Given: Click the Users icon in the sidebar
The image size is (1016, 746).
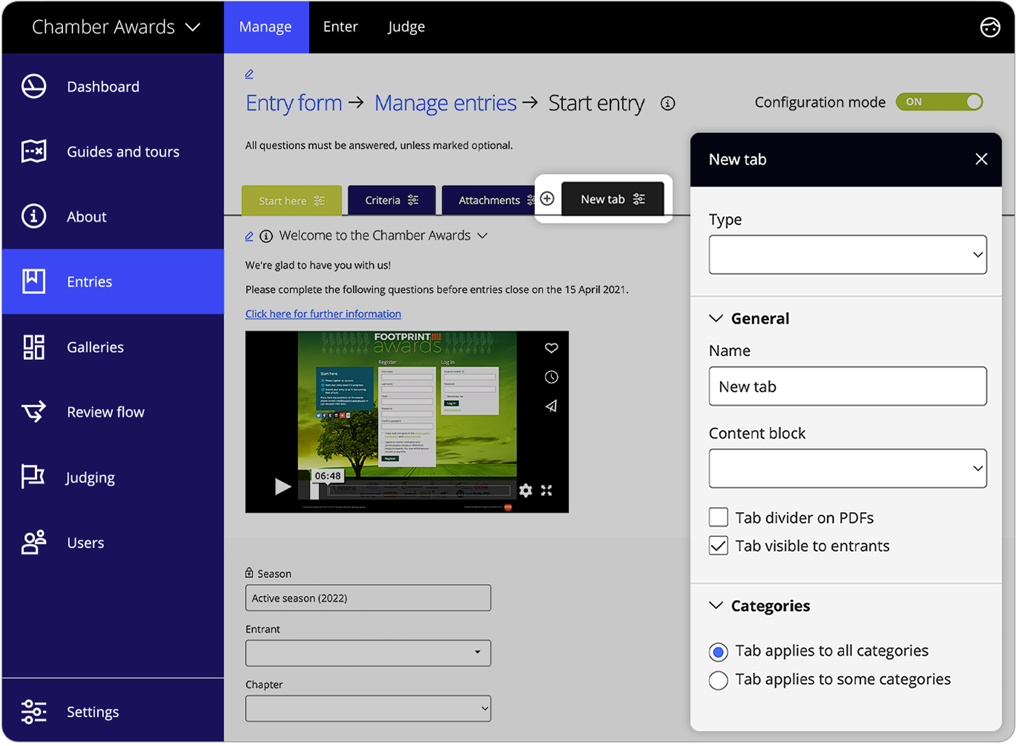Looking at the screenshot, I should 34,542.
